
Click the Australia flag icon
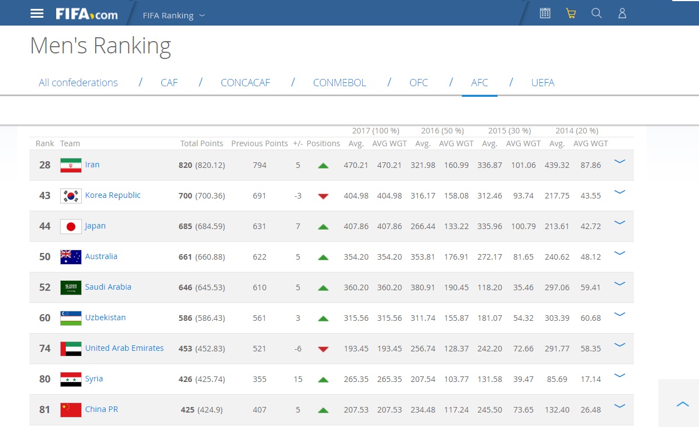pyautogui.click(x=71, y=257)
